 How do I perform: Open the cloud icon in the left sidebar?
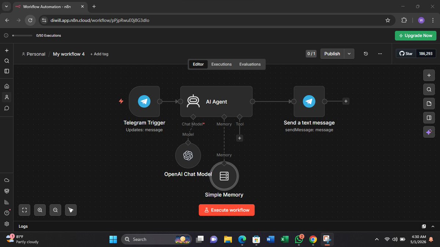click(x=7, y=180)
